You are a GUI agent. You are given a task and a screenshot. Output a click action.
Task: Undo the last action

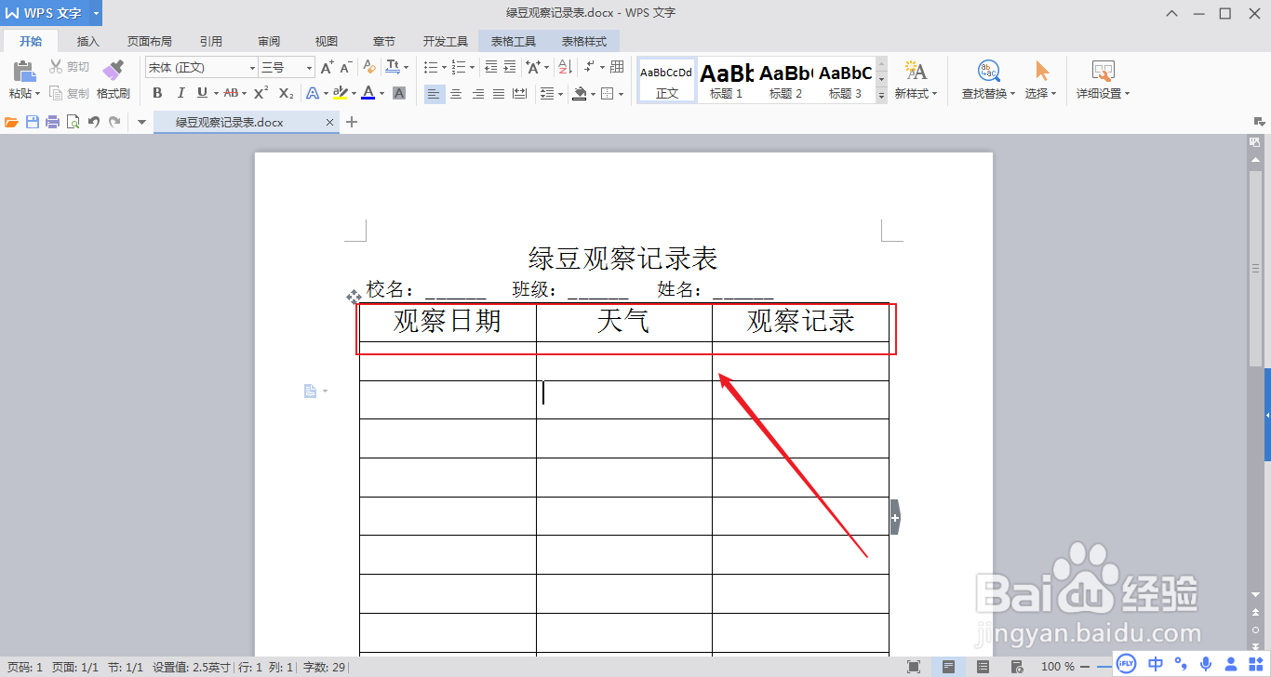tap(93, 122)
